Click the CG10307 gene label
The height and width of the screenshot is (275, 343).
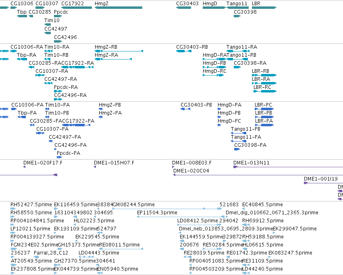(x=47, y=4)
